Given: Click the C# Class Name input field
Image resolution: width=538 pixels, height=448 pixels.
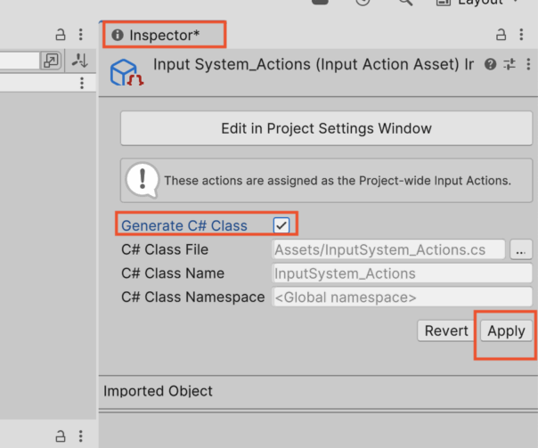Looking at the screenshot, I should [x=402, y=273].
